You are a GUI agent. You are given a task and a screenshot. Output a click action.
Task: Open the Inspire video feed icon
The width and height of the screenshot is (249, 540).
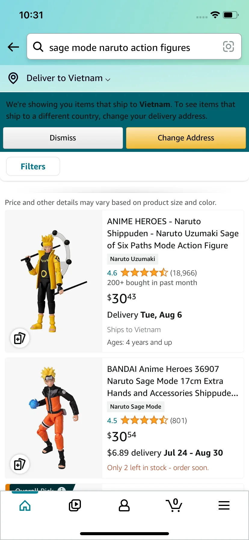(x=75, y=505)
